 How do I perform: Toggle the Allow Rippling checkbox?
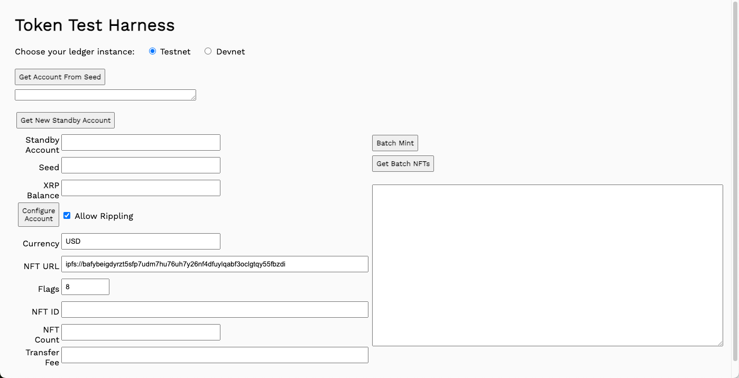[x=67, y=216]
